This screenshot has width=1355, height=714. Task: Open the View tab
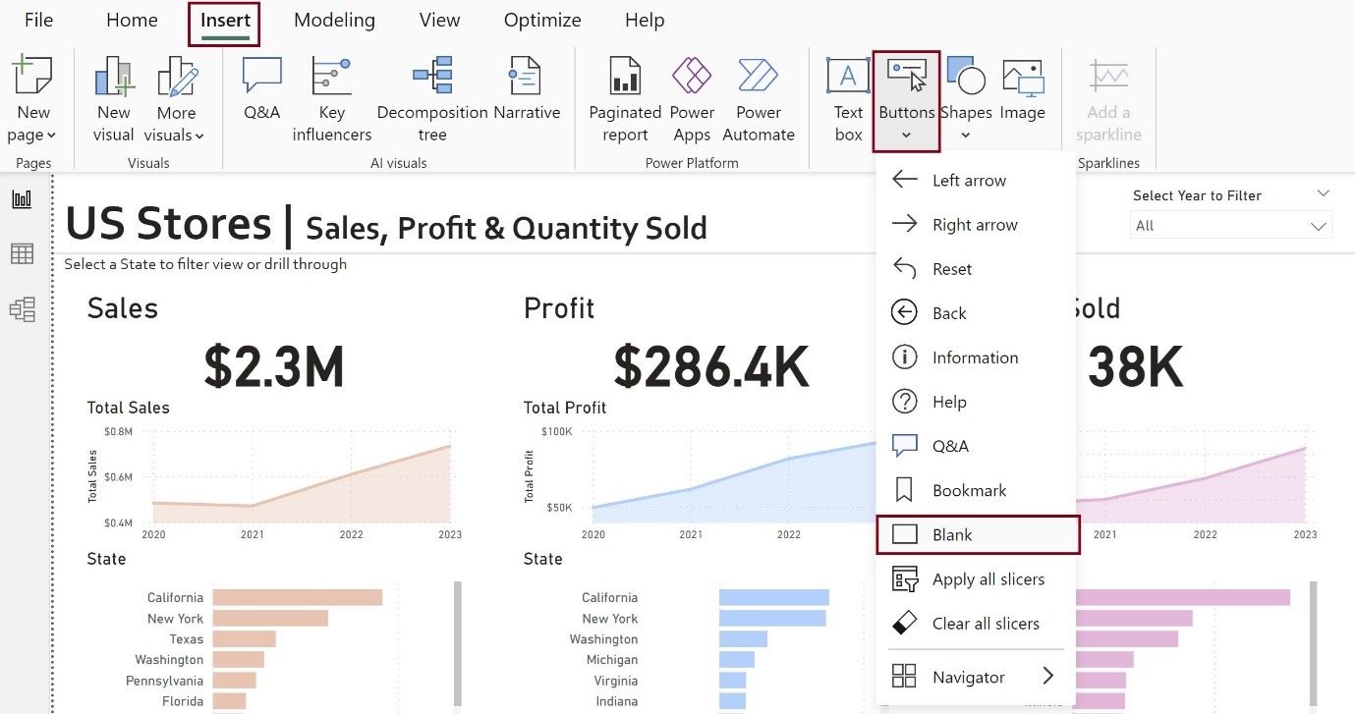[439, 20]
